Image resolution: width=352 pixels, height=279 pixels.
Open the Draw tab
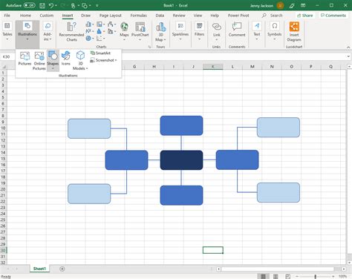tap(85, 16)
